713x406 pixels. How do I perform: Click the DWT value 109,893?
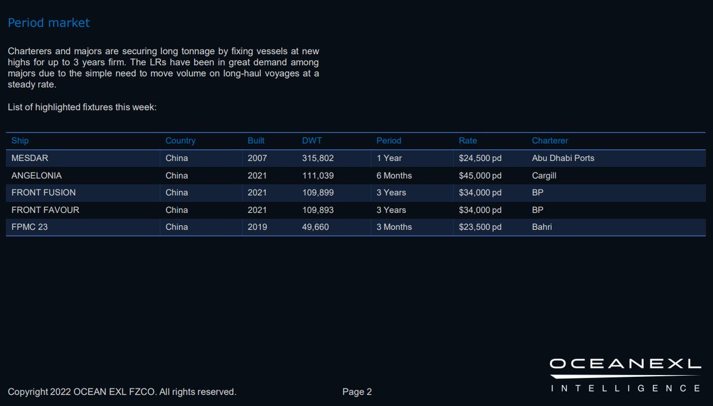click(x=318, y=210)
